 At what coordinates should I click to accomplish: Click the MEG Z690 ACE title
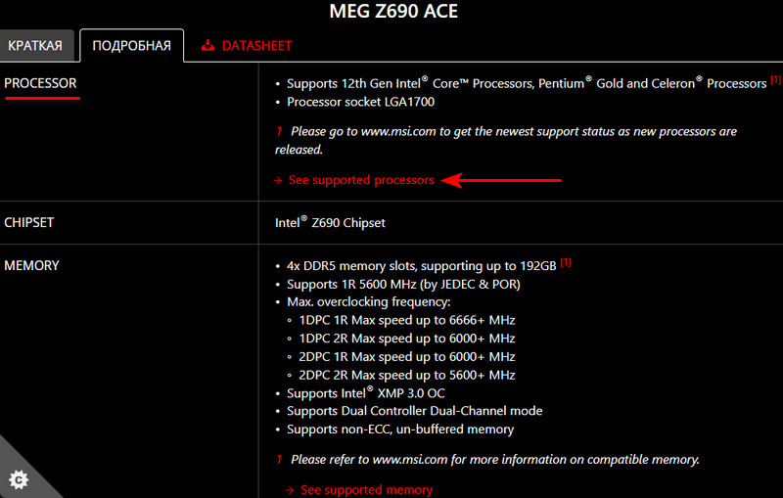[x=393, y=11]
